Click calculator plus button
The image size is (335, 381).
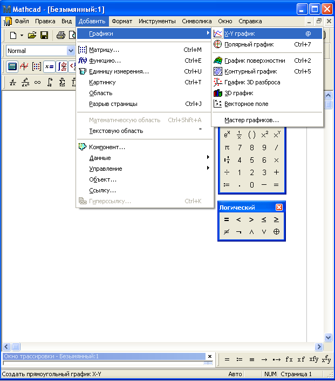[x=276, y=172]
